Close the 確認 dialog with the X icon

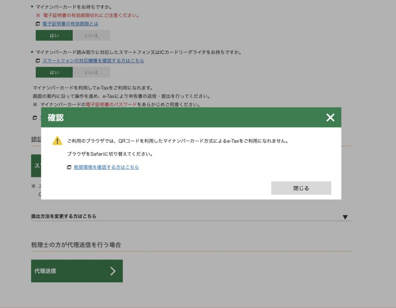(x=330, y=117)
